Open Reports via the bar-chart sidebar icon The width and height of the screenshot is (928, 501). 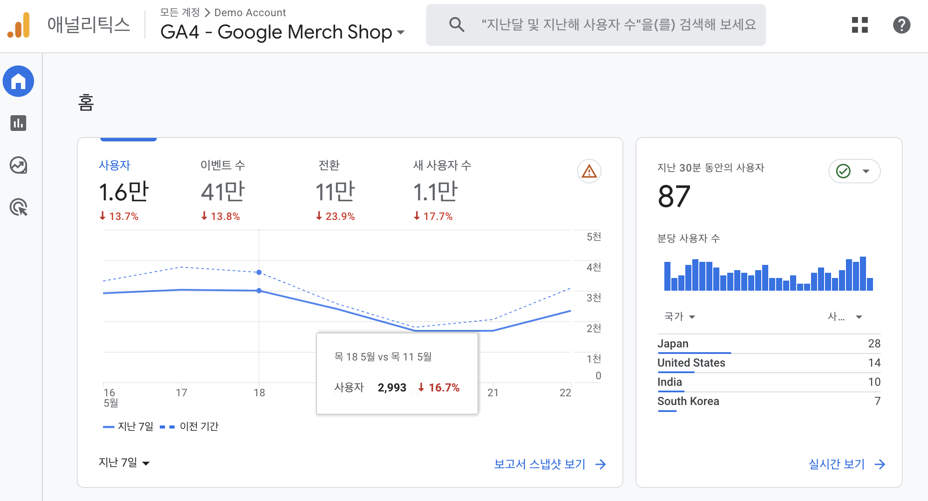pyautogui.click(x=18, y=123)
